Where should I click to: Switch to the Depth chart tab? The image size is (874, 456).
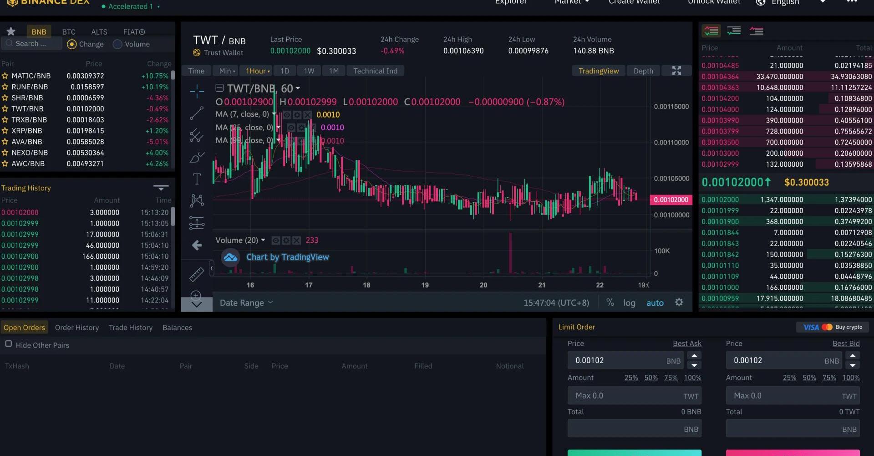click(x=643, y=71)
